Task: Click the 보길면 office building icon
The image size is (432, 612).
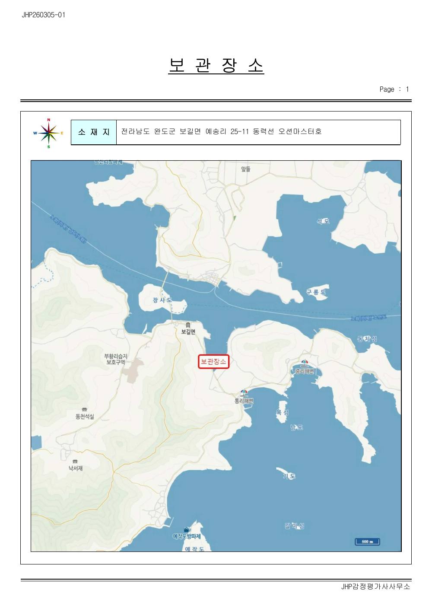Action: pyautogui.click(x=188, y=325)
